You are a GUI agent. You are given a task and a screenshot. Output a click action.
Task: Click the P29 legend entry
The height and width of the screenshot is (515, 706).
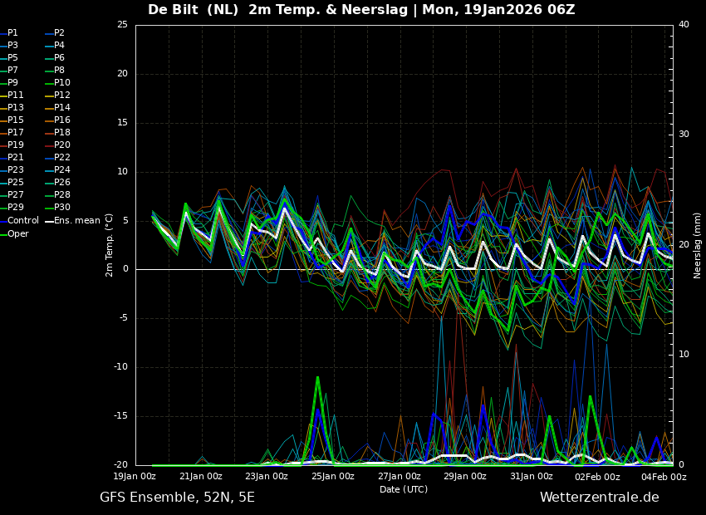click(15, 208)
